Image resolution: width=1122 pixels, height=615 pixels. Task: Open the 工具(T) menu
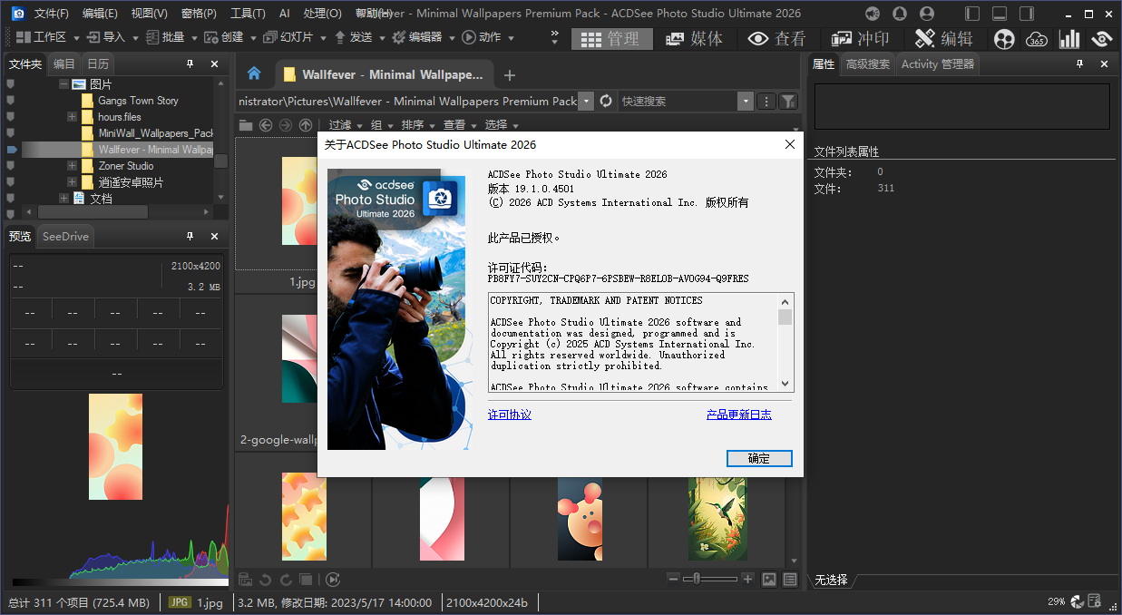coord(248,14)
